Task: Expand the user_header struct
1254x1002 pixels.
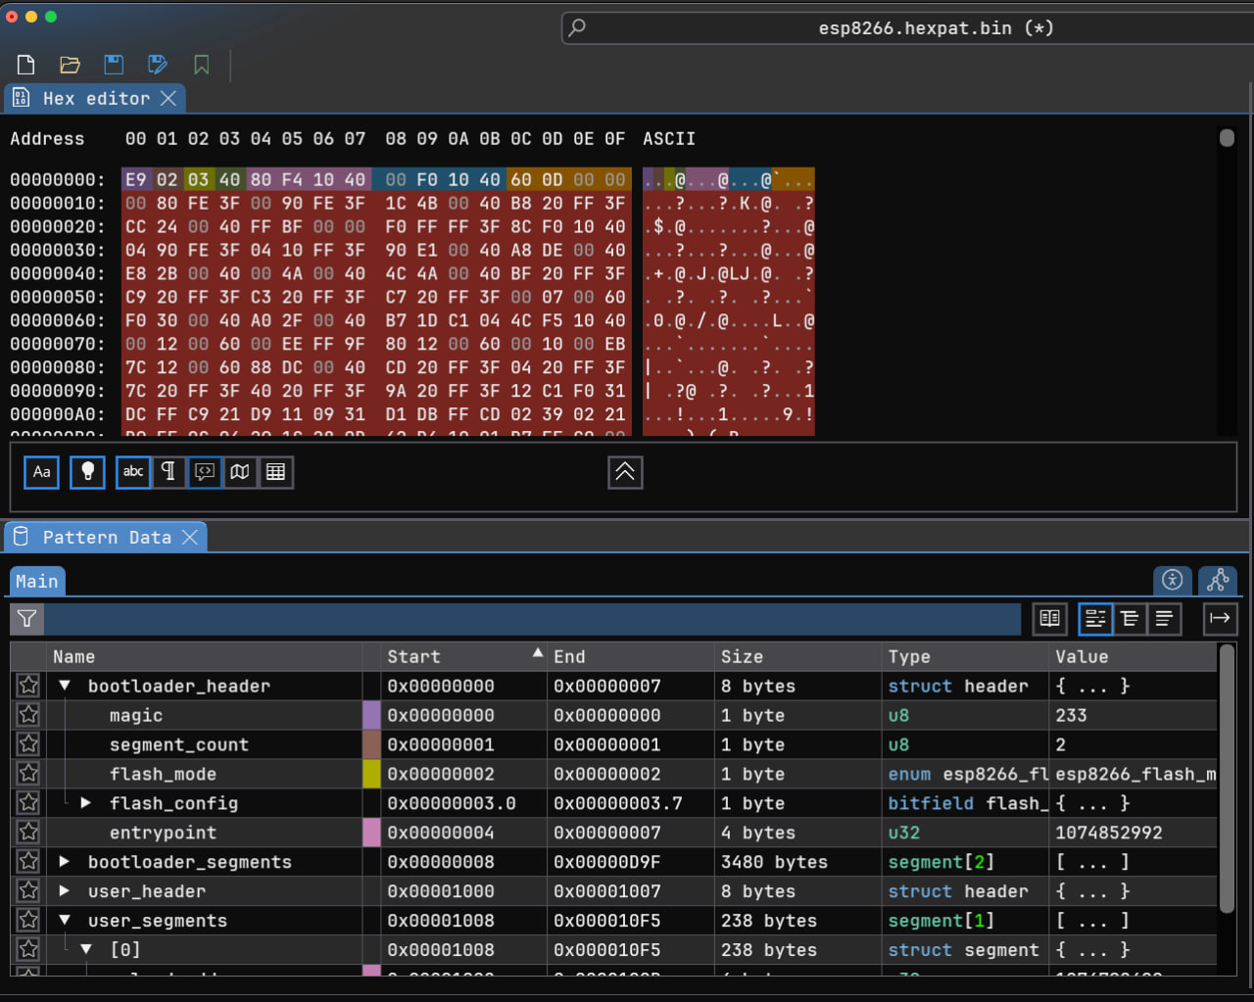Action: [65, 891]
